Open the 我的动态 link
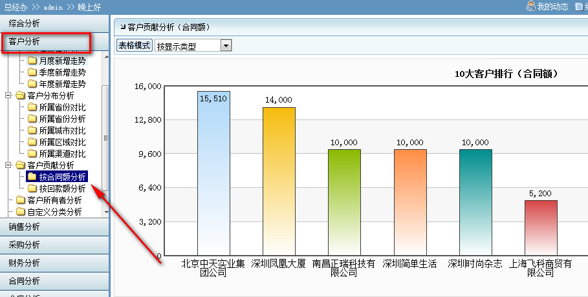 tap(552, 6)
